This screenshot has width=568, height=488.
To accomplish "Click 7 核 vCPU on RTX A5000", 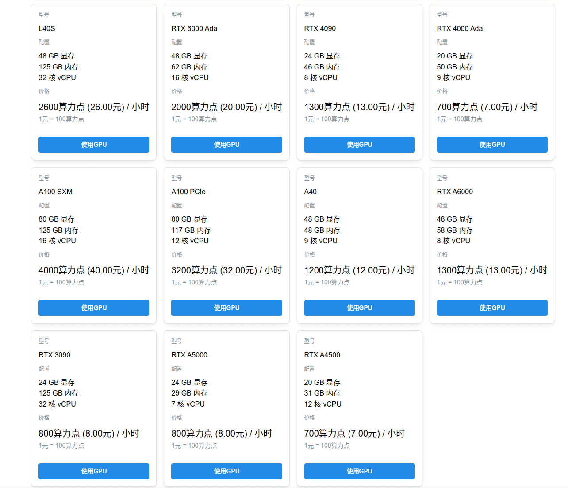I will (188, 404).
